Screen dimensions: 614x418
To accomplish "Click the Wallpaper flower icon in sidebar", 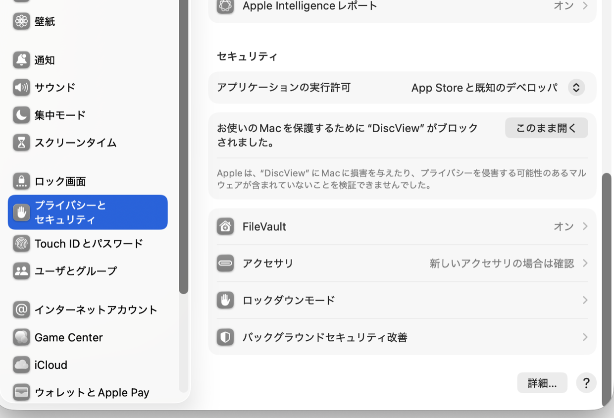I will tap(21, 21).
